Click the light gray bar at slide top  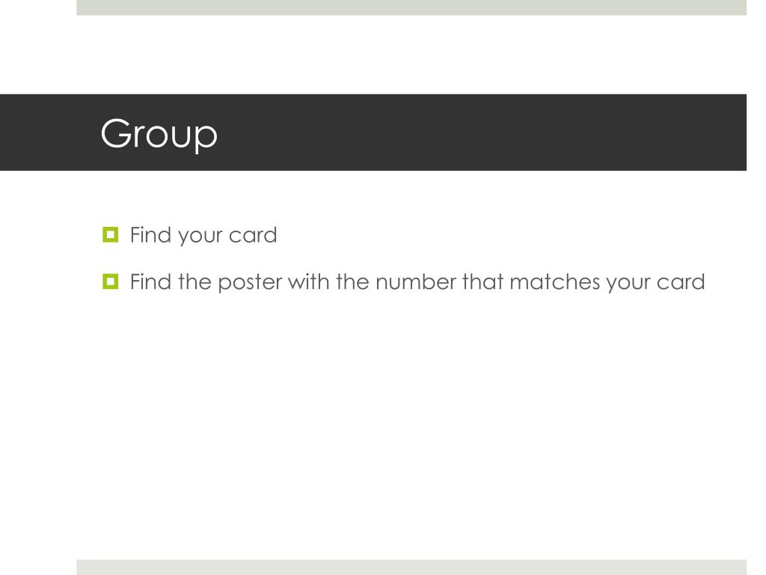coord(411,7)
